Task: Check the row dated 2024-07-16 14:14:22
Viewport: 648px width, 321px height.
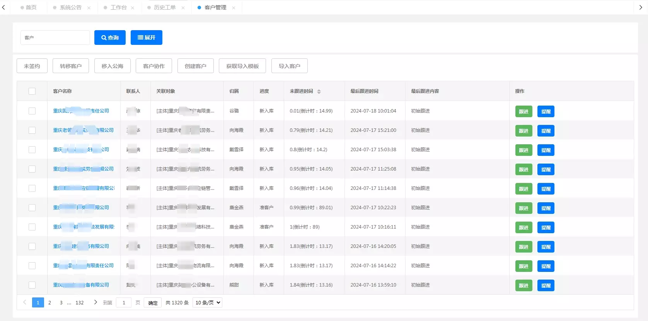Action: [32, 266]
